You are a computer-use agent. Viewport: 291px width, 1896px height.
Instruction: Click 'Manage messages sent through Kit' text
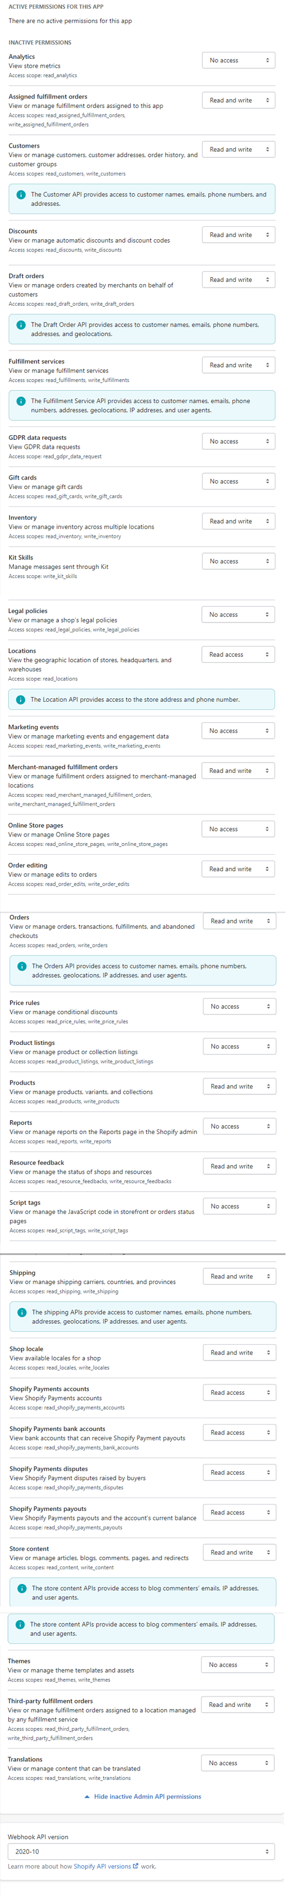click(58, 568)
